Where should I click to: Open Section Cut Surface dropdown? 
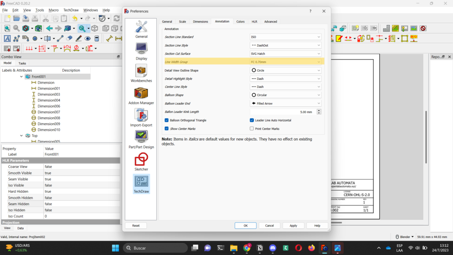click(x=285, y=53)
